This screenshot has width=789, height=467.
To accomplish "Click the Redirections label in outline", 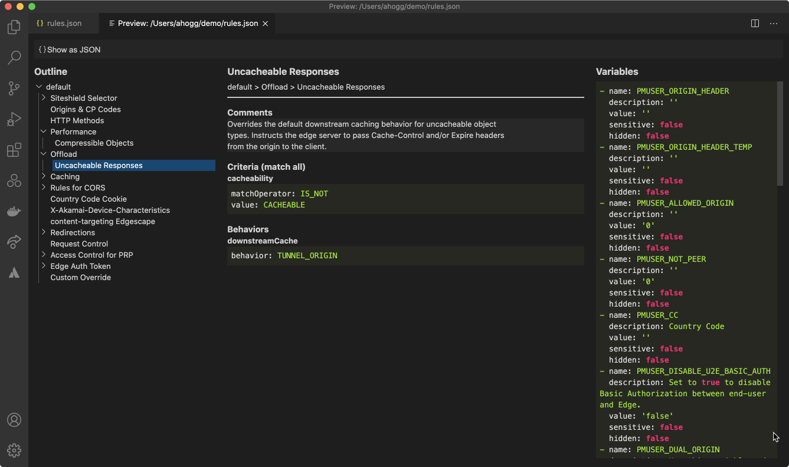I will 73,232.
